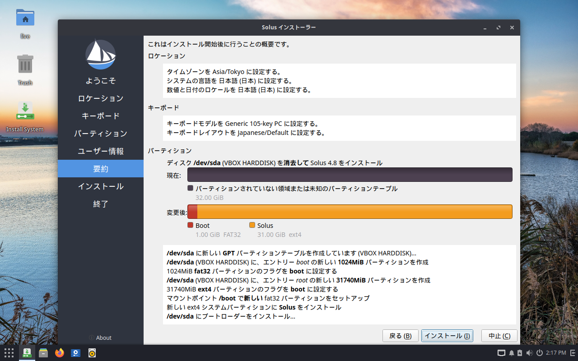Click the clock showing 2:17 PM
Image resolution: width=578 pixels, height=361 pixels.
[556, 353]
